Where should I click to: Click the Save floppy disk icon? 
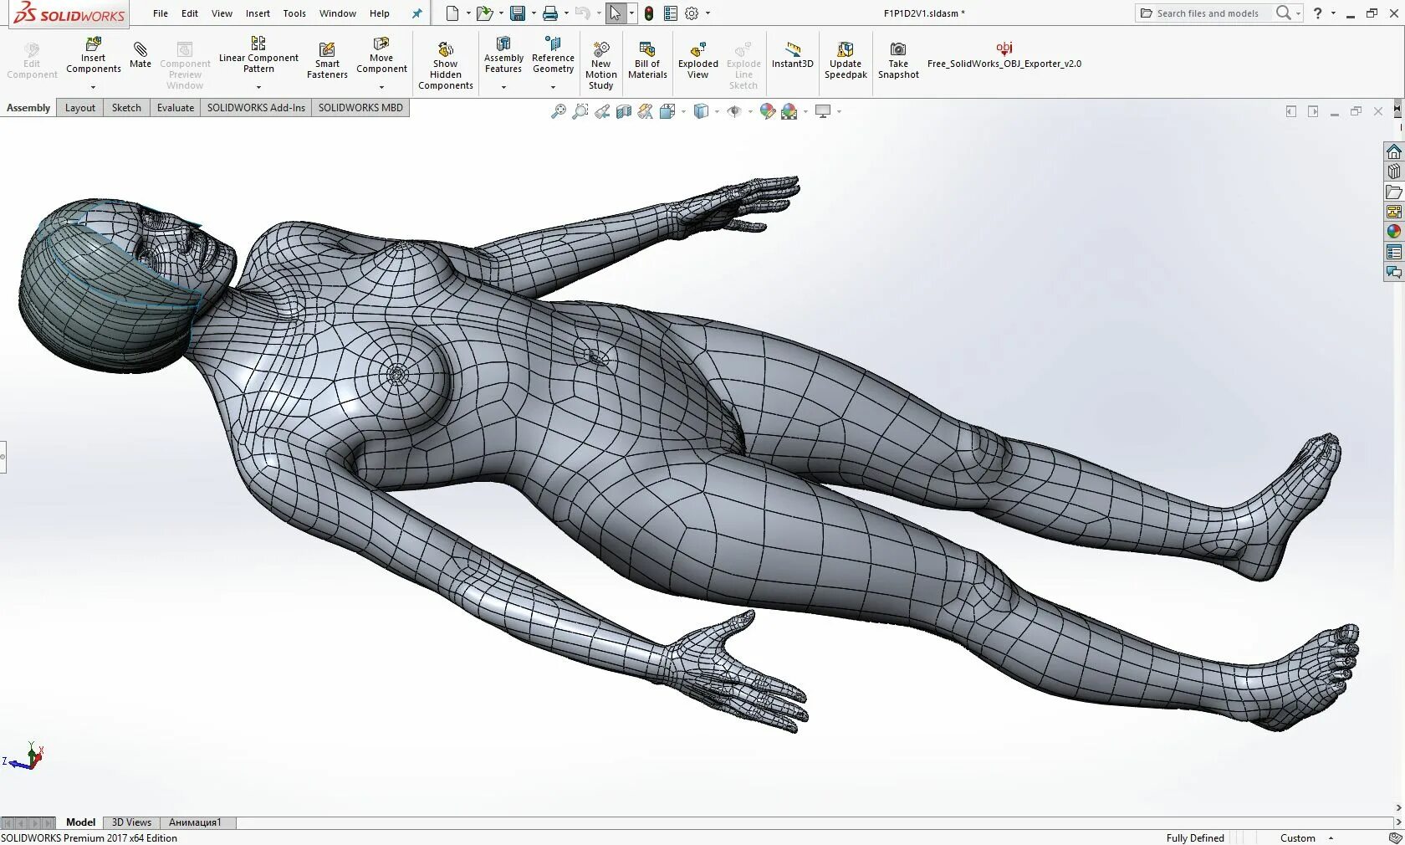point(518,13)
